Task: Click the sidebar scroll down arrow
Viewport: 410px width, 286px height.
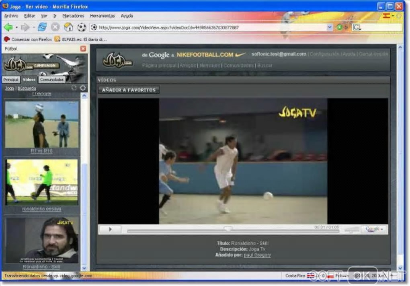Action: (84, 268)
